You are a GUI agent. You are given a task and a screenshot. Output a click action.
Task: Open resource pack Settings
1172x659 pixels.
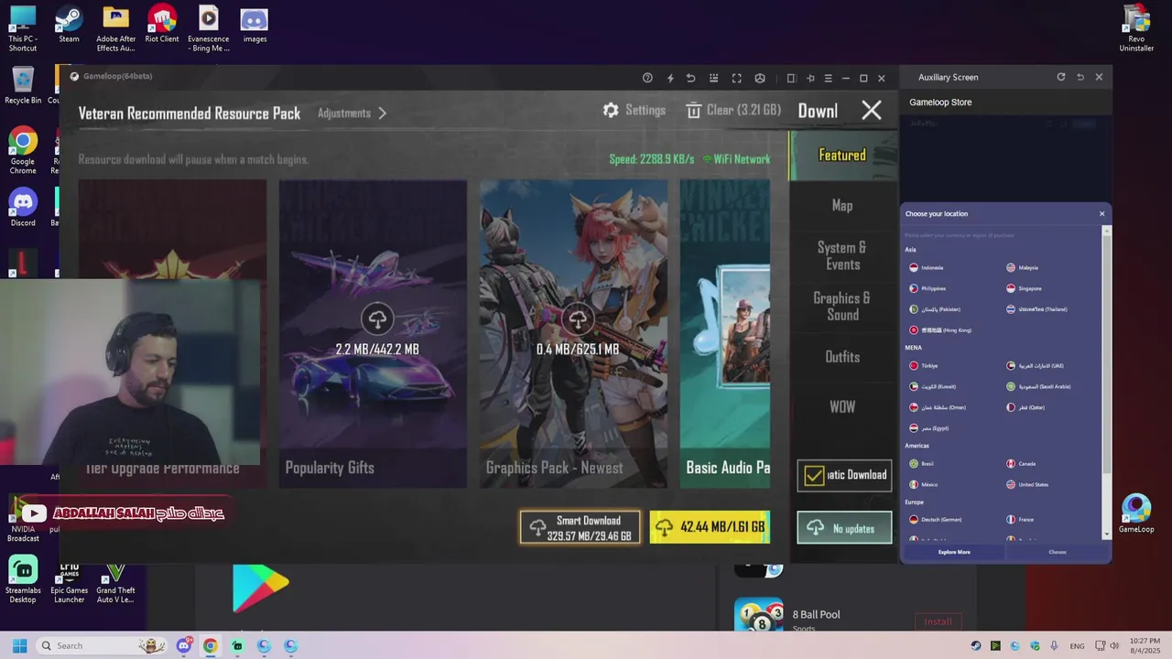pyautogui.click(x=634, y=110)
